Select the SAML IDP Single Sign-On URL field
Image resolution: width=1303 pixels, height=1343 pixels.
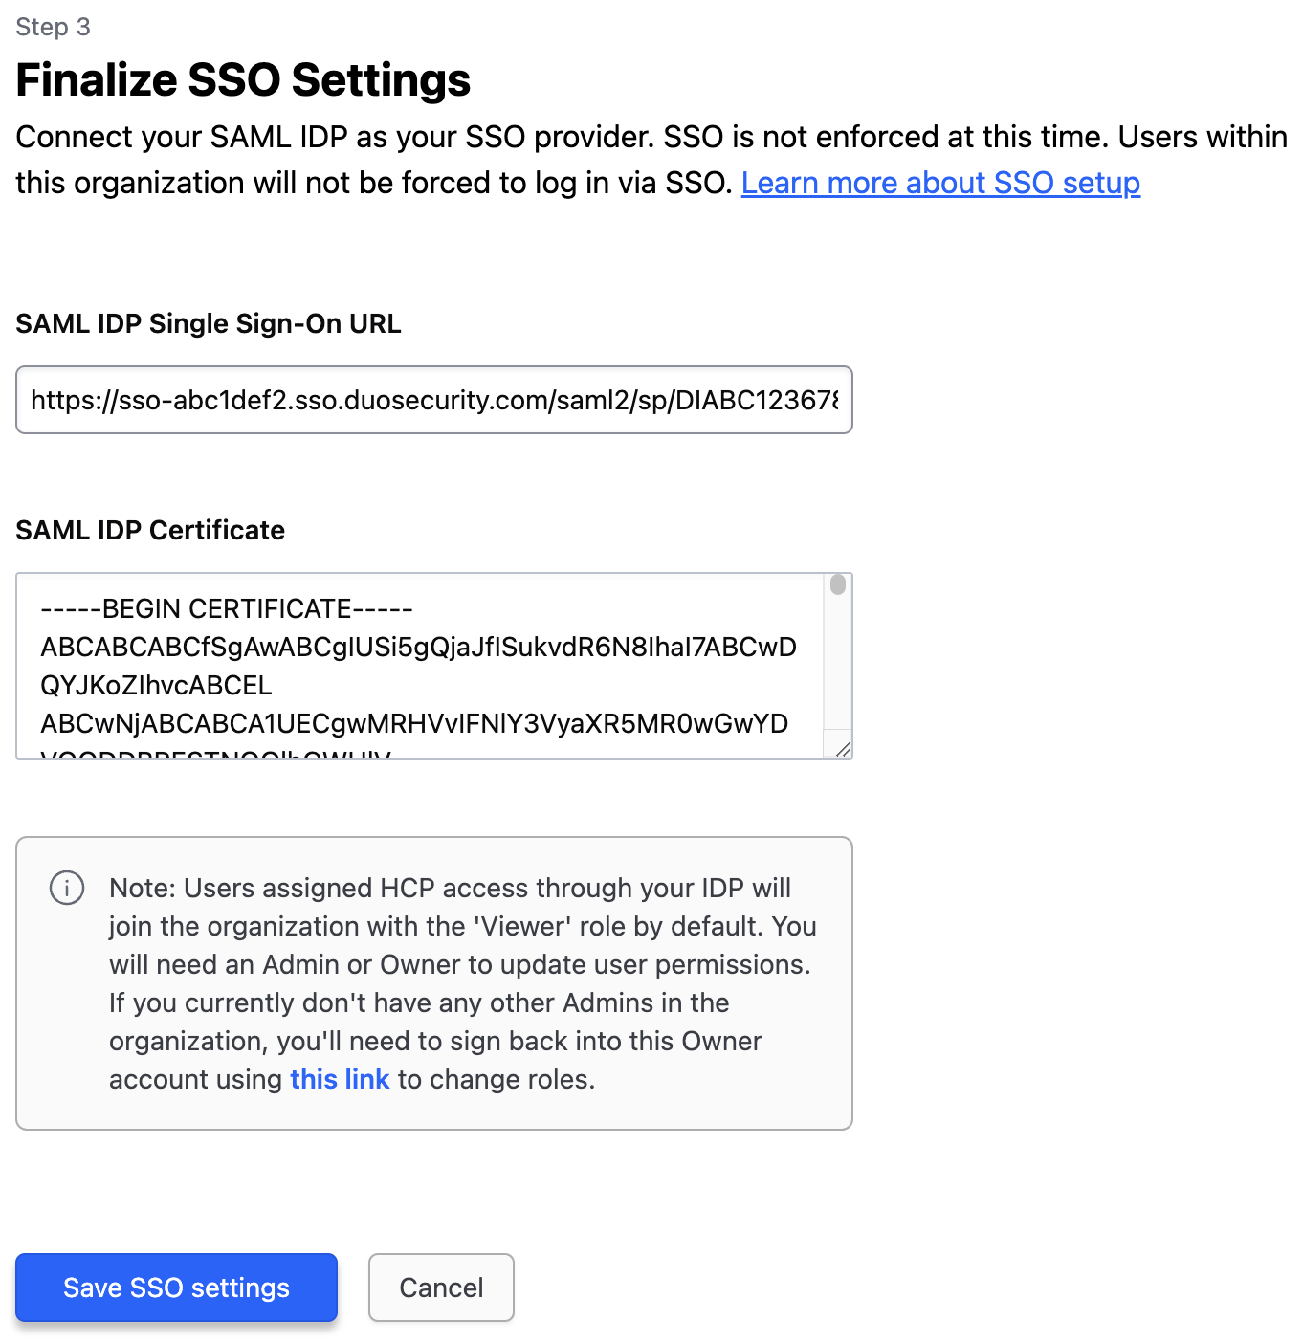point(432,400)
